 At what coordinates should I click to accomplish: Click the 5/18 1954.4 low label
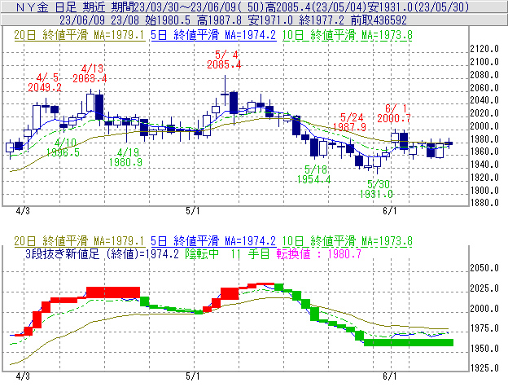click(x=314, y=174)
